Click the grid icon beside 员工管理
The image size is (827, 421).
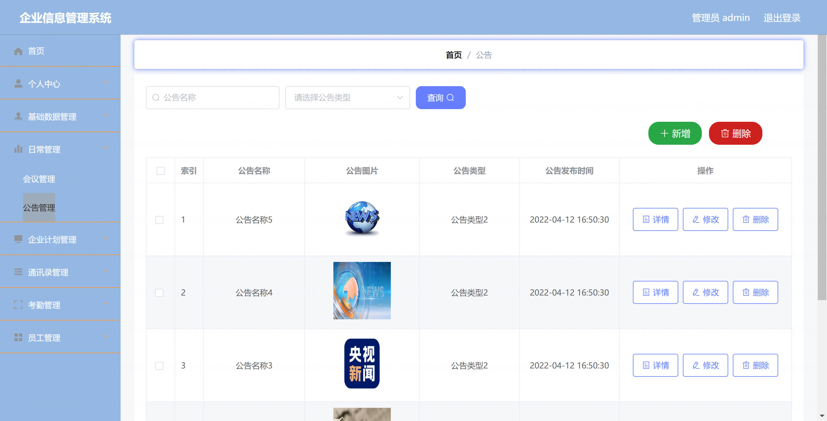18,337
